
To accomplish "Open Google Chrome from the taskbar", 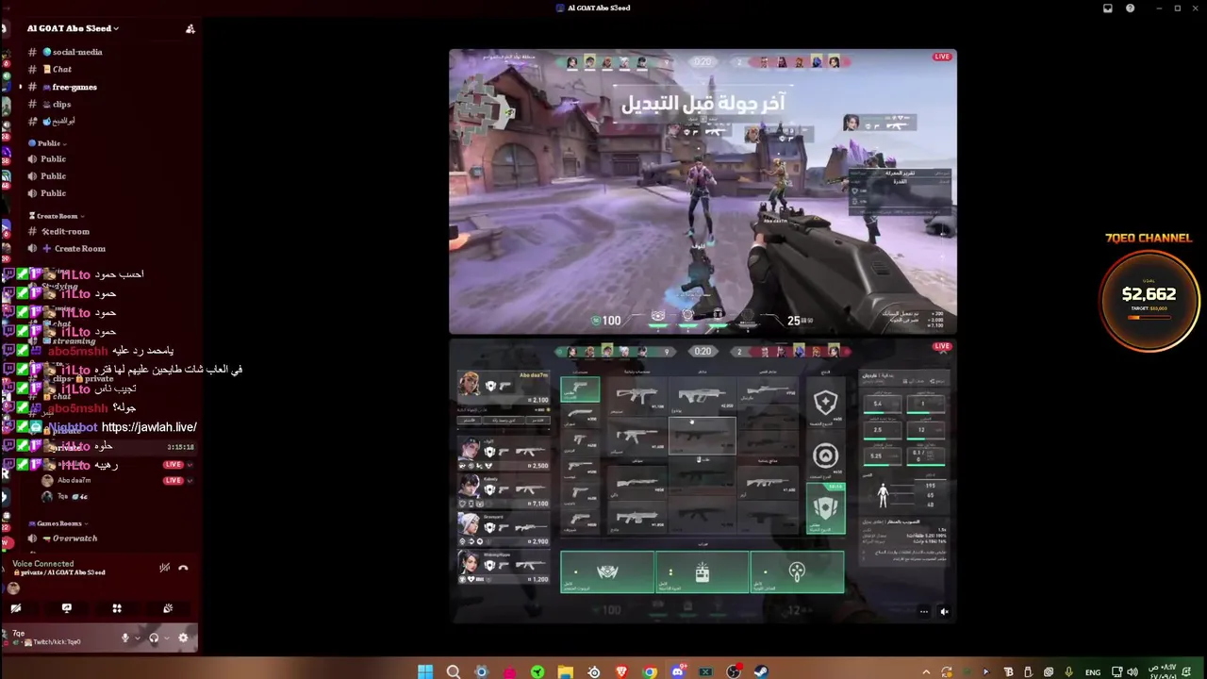I will [650, 671].
